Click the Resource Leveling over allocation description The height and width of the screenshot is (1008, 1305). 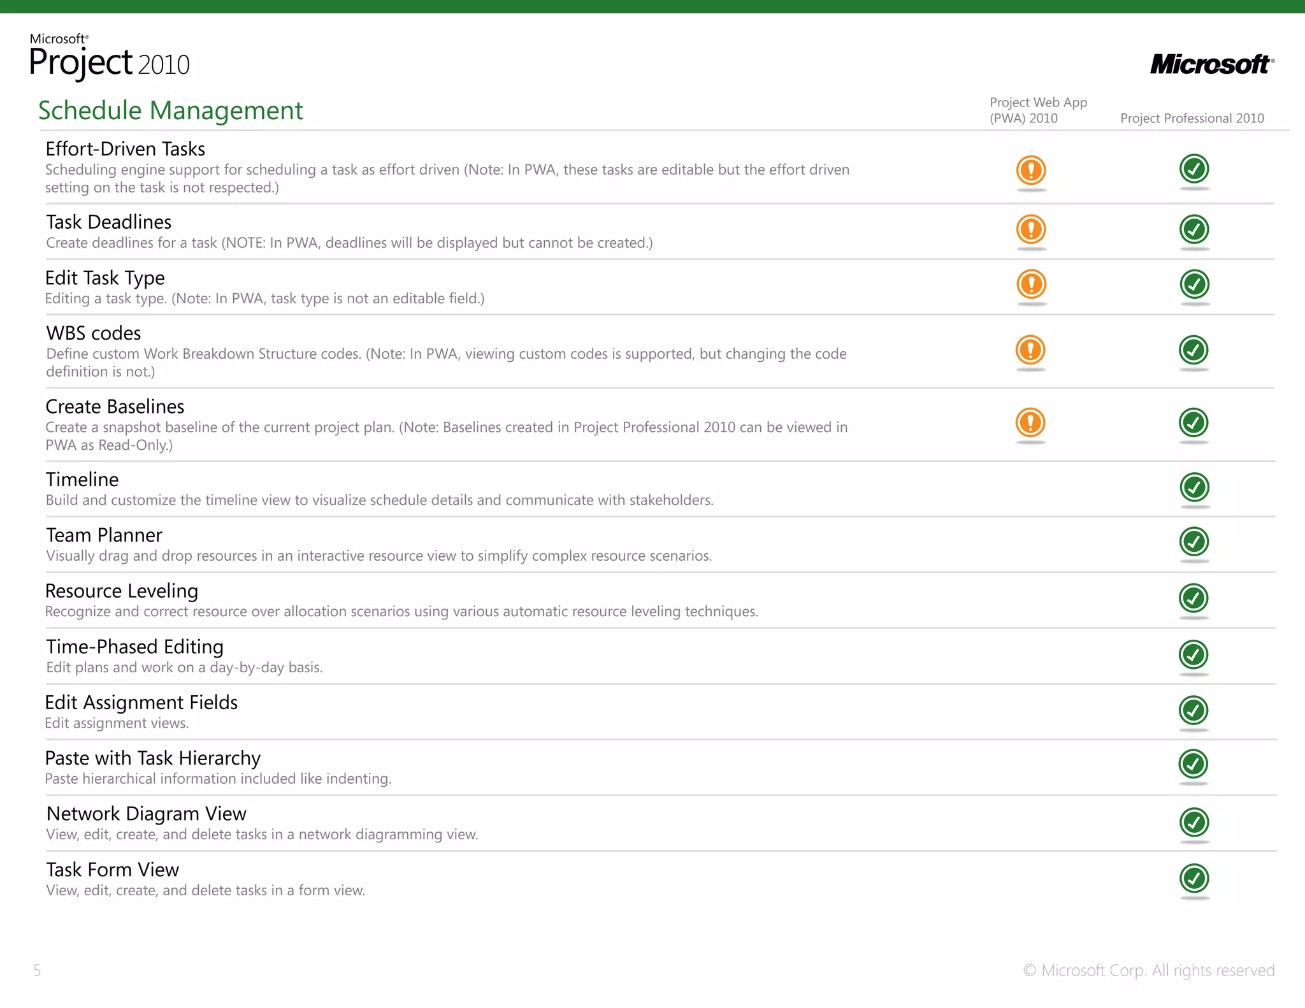pos(401,612)
